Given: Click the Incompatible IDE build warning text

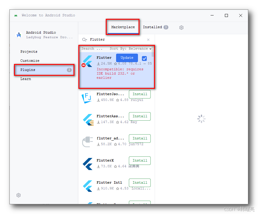Looking at the screenshot, I should point(120,73).
